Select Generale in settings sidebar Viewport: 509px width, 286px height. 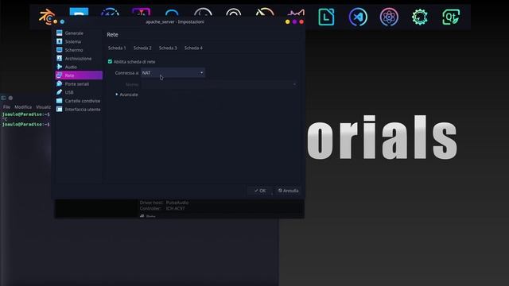79,33
